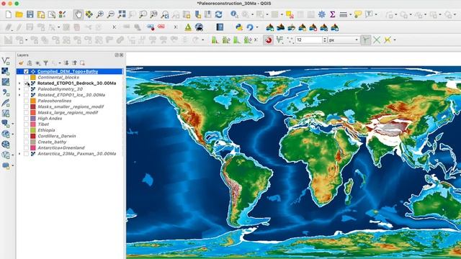
Task: Expand Rotated_ETOPO1_Ice_30.00Ma layer tree
Action: point(19,95)
